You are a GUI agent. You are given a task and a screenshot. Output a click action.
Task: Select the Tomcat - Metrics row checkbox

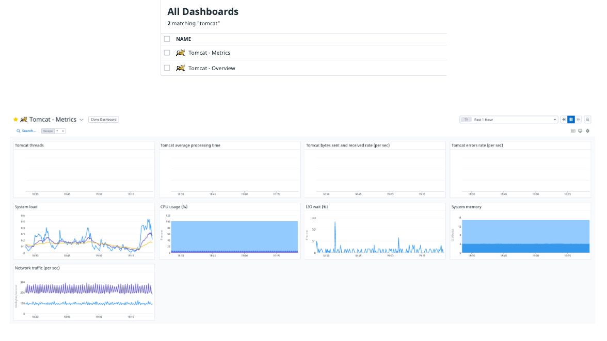pyautogui.click(x=167, y=53)
